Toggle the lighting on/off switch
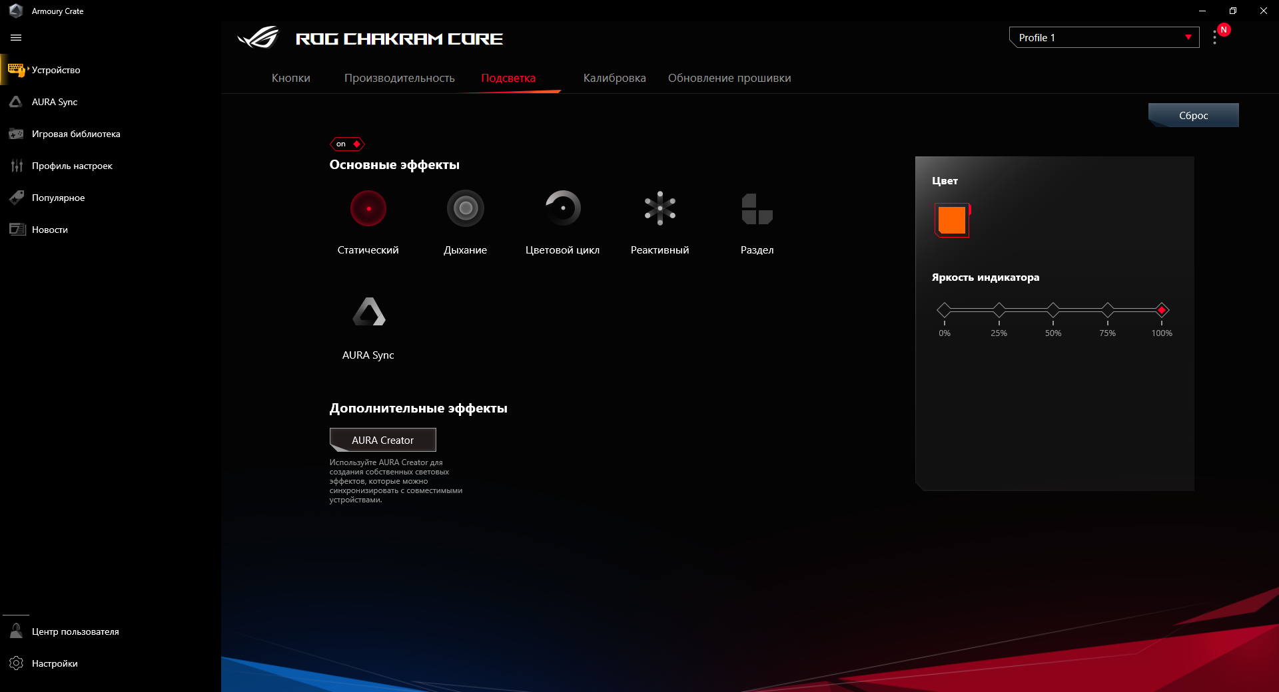The image size is (1279, 692). click(x=347, y=144)
